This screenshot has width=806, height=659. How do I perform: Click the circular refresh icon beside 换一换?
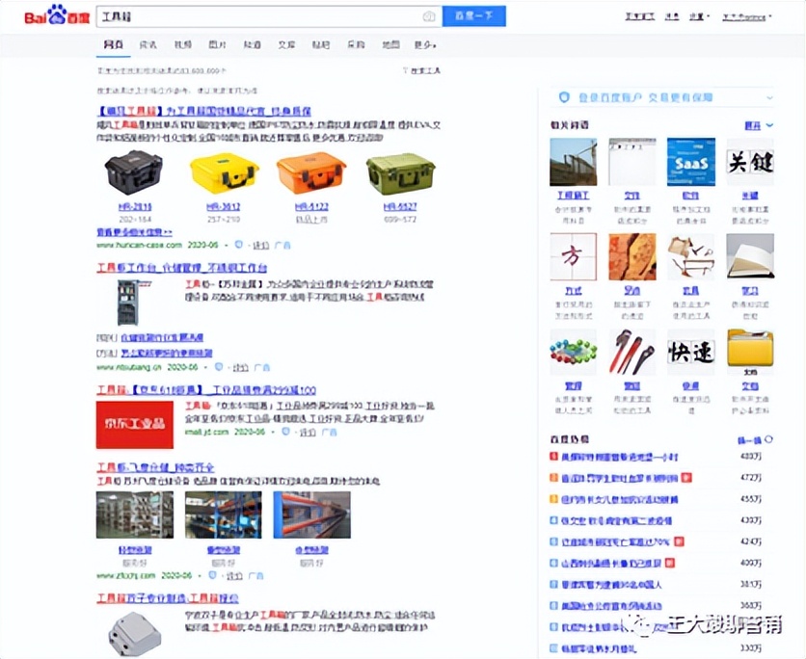point(769,437)
